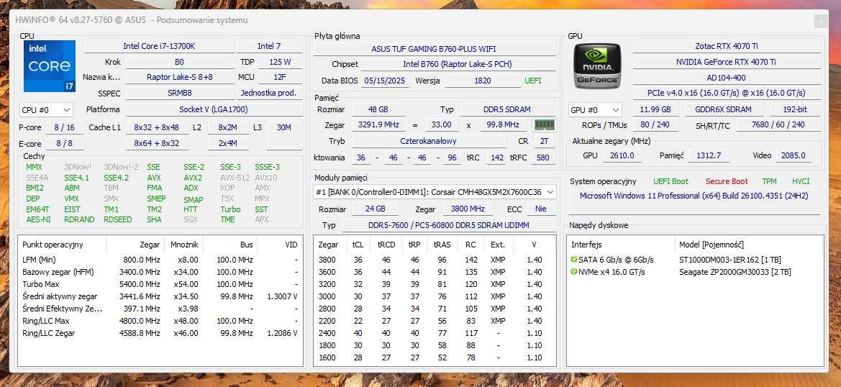The width and height of the screenshot is (841, 387).
Task: Click the Zotac RTX 4070 Ti field
Action: pos(727,47)
